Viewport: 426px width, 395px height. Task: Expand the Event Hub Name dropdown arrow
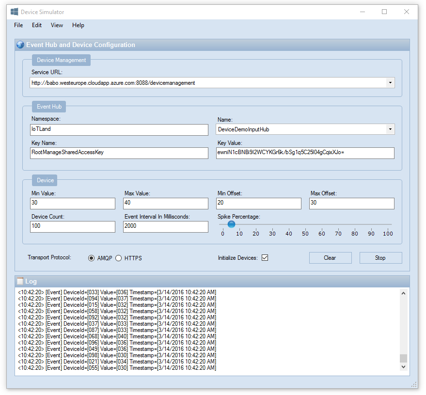[390, 129]
